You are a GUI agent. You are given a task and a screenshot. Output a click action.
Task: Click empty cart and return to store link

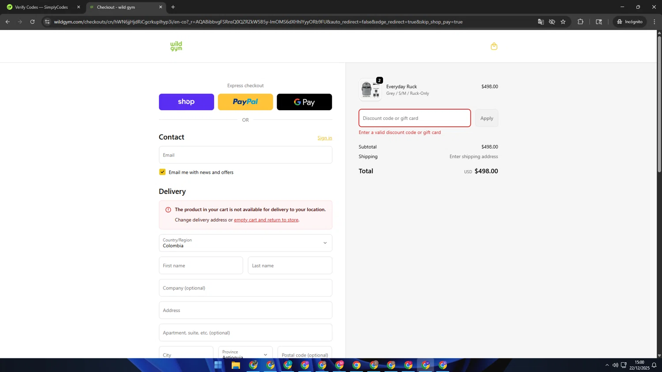click(266, 220)
